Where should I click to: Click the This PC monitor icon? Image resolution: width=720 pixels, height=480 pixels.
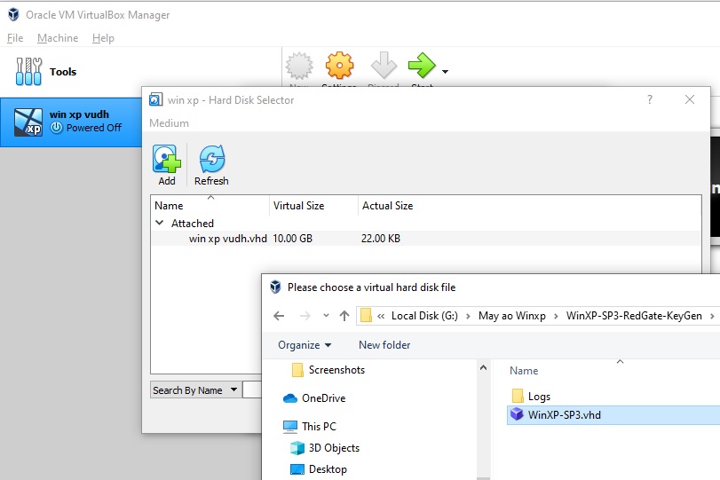[290, 427]
